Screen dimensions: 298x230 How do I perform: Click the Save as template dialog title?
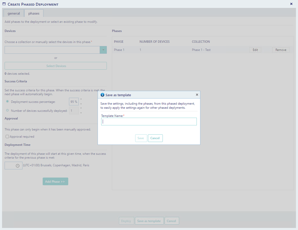coord(118,95)
